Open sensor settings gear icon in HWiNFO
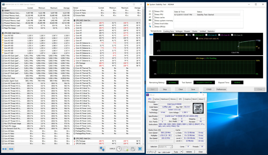 coord(133,149)
